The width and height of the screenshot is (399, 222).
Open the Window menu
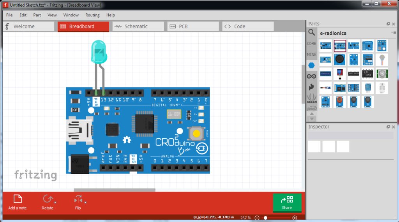(x=71, y=15)
